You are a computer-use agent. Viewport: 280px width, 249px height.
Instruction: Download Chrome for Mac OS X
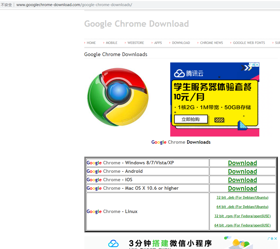pyautogui.click(x=242, y=188)
